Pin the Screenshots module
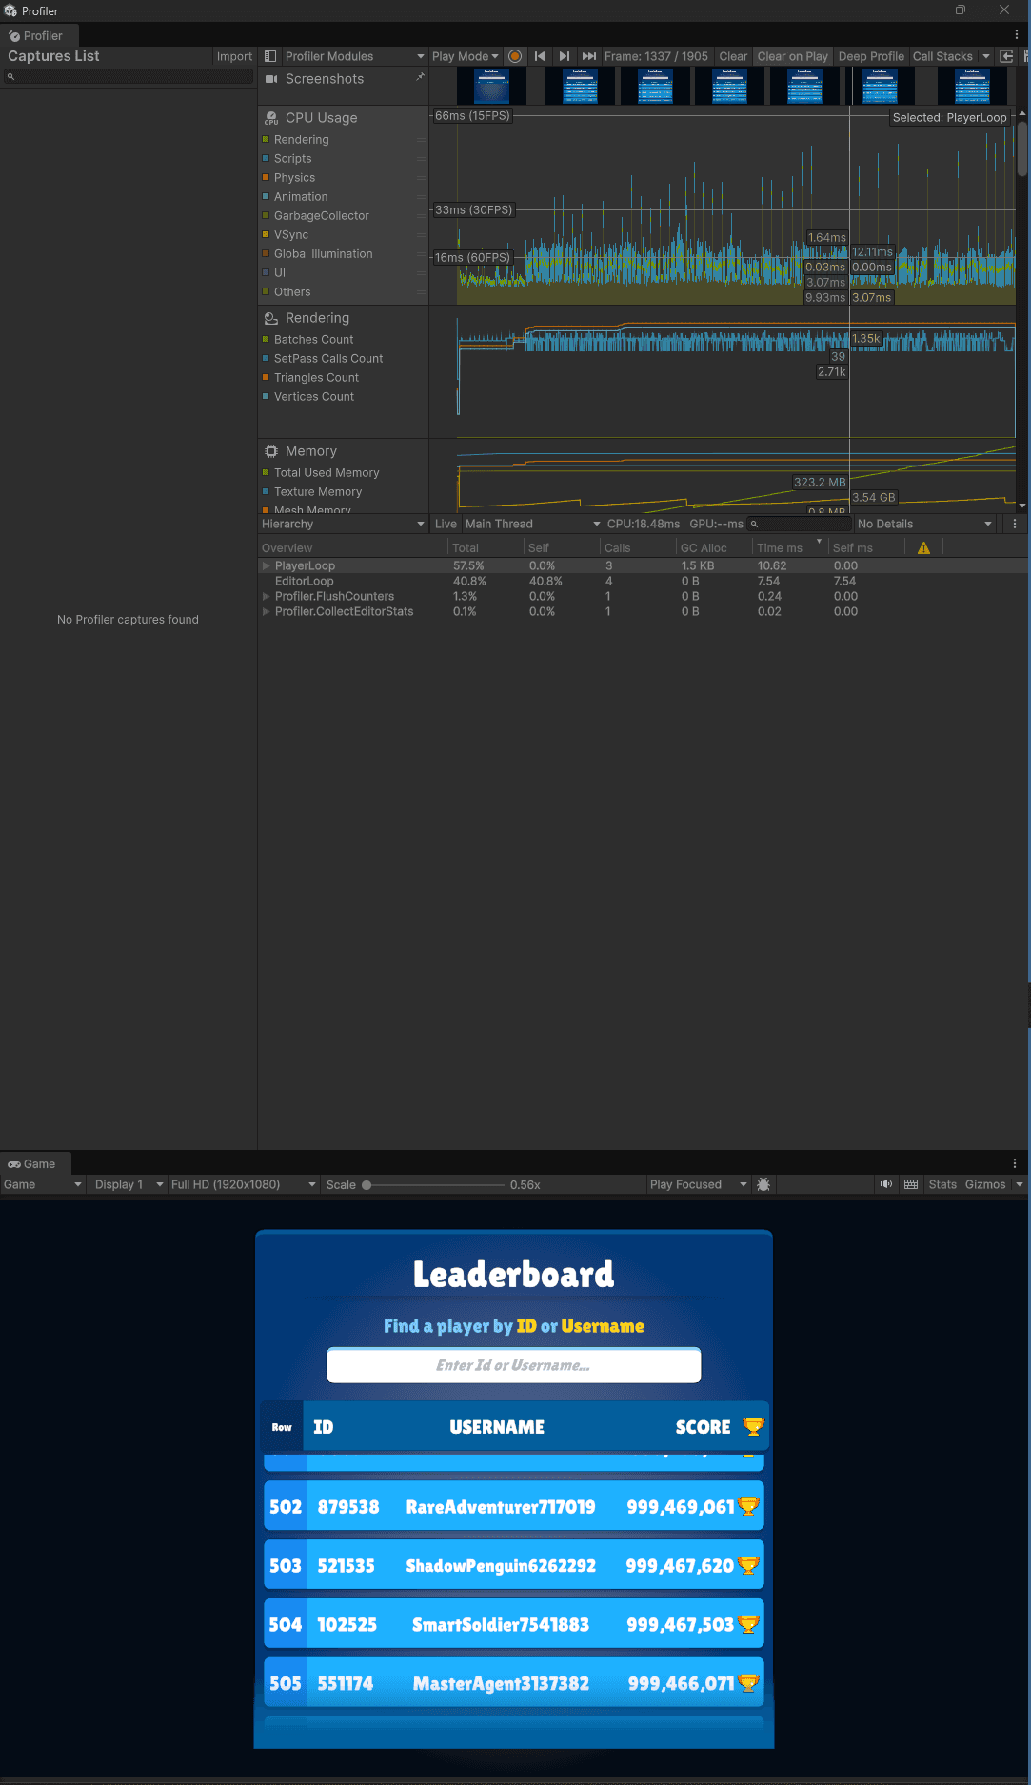Screen dimensions: 1031x1785 tap(420, 77)
